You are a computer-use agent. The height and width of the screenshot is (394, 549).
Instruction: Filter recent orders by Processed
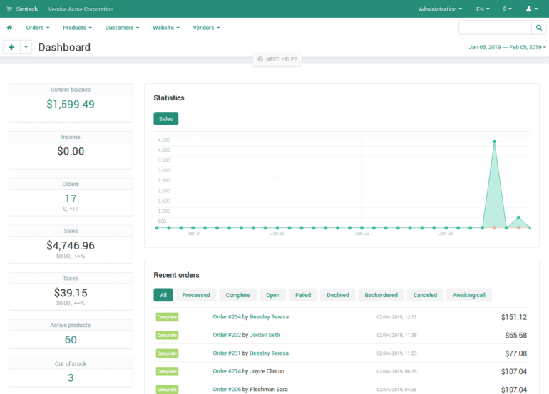coord(196,295)
